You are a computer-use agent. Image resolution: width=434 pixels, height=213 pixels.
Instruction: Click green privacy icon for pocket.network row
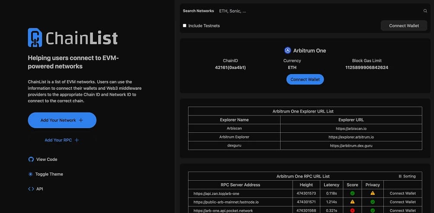pyautogui.click(x=373, y=210)
